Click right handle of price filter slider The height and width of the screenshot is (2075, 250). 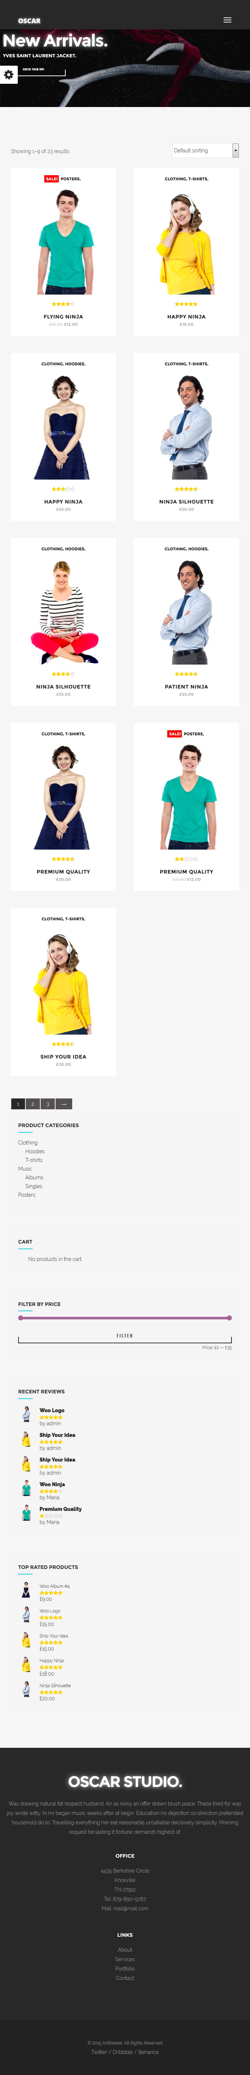click(x=229, y=1318)
